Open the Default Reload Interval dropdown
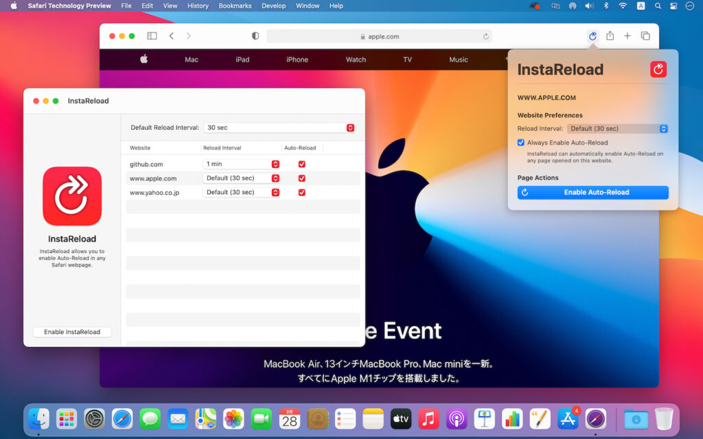Image resolution: width=703 pixels, height=439 pixels. click(x=349, y=127)
